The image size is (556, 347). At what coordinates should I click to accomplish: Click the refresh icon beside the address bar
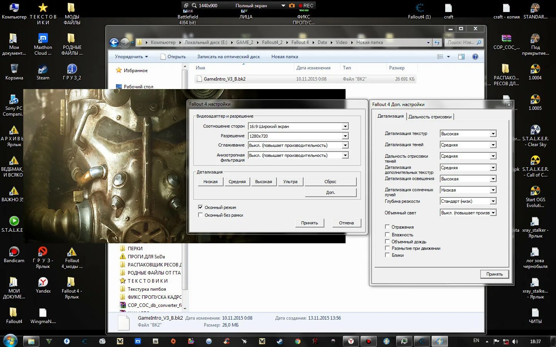click(437, 42)
